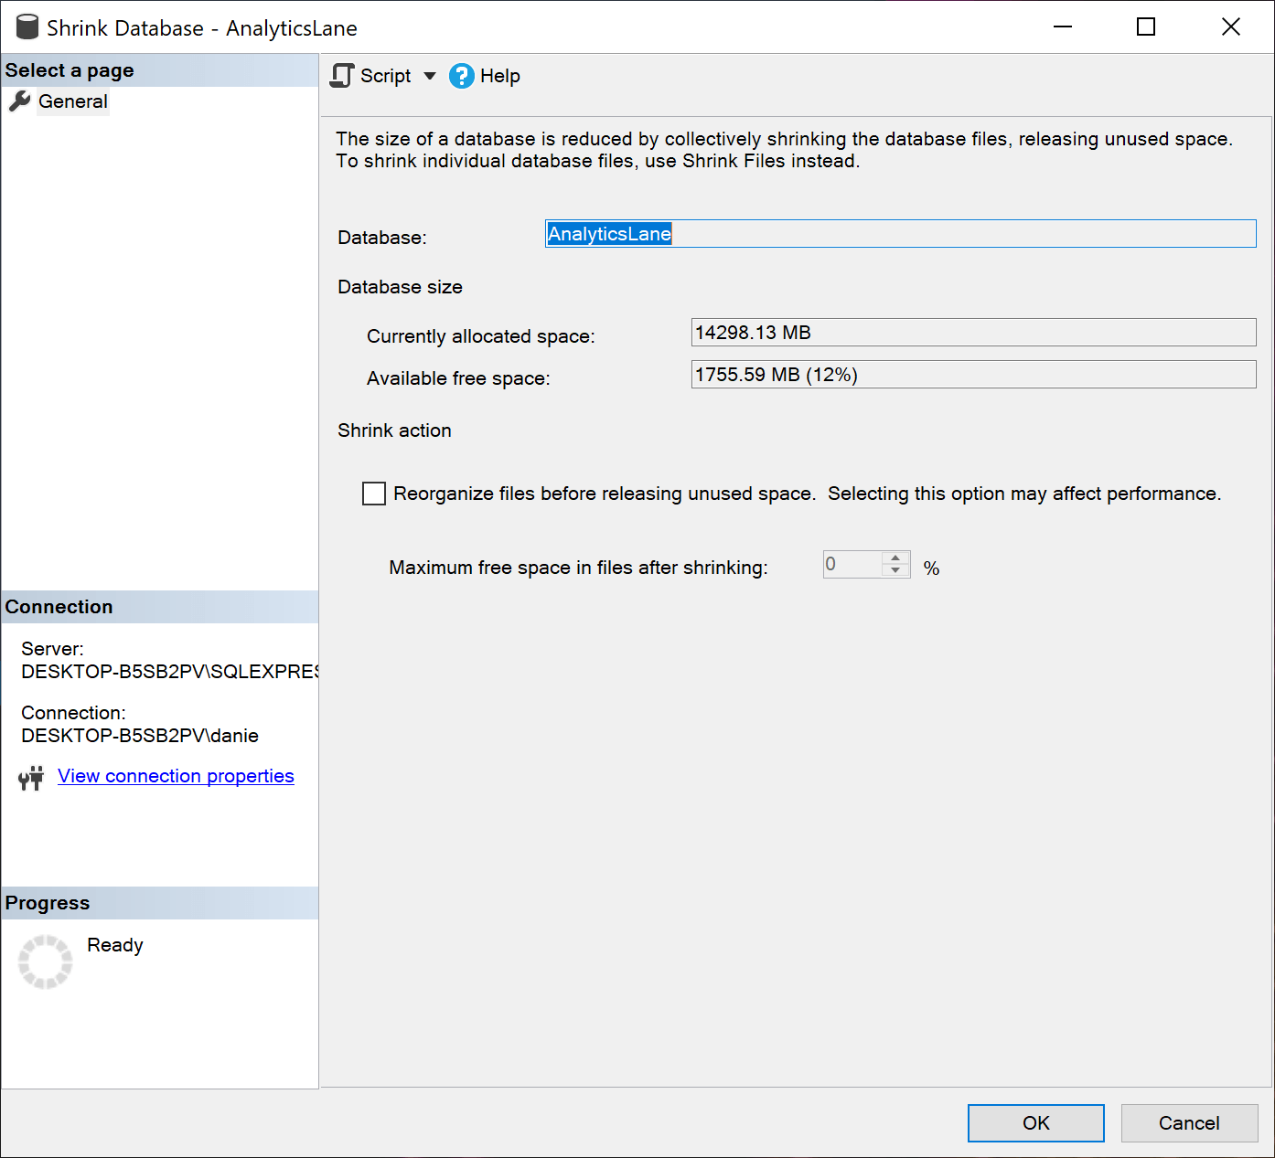Click the Ready status text

point(115,945)
